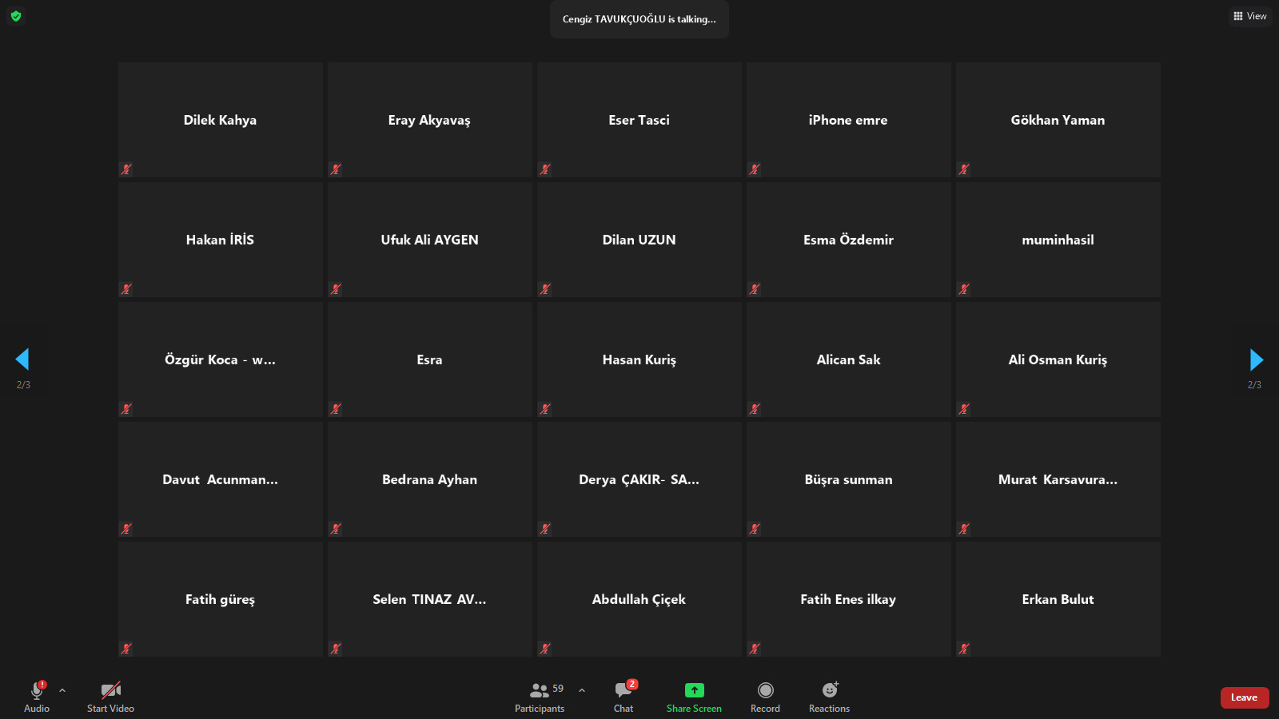Start recording with the Record icon
1279x719 pixels.
coord(765,690)
